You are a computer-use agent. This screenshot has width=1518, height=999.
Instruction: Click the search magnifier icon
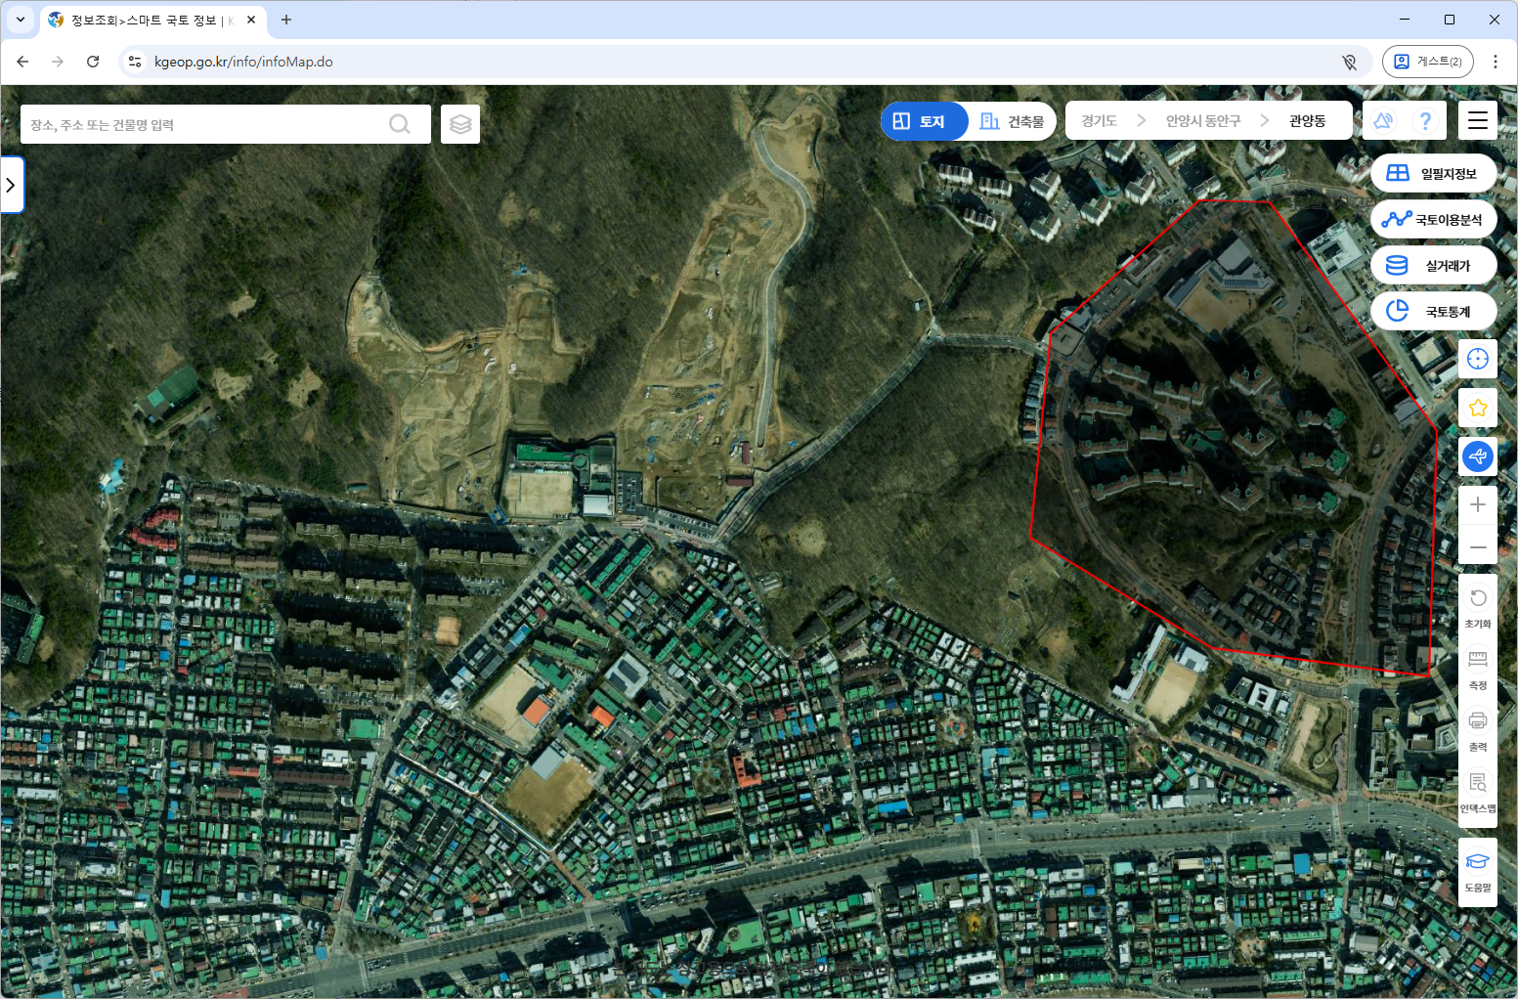399,124
